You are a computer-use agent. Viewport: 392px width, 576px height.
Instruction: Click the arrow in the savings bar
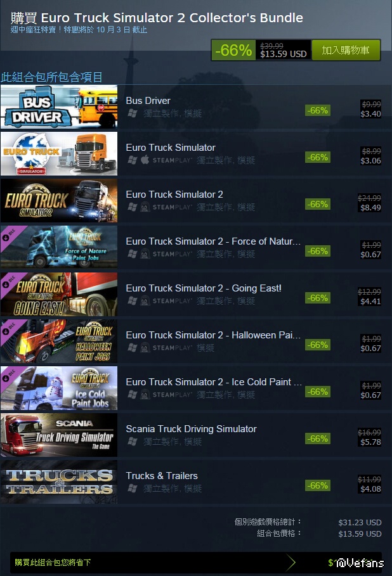pyautogui.click(x=291, y=563)
